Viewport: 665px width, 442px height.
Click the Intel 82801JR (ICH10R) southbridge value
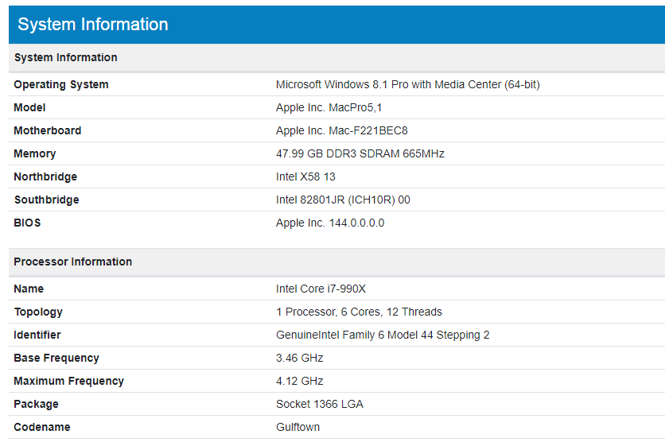point(343,200)
